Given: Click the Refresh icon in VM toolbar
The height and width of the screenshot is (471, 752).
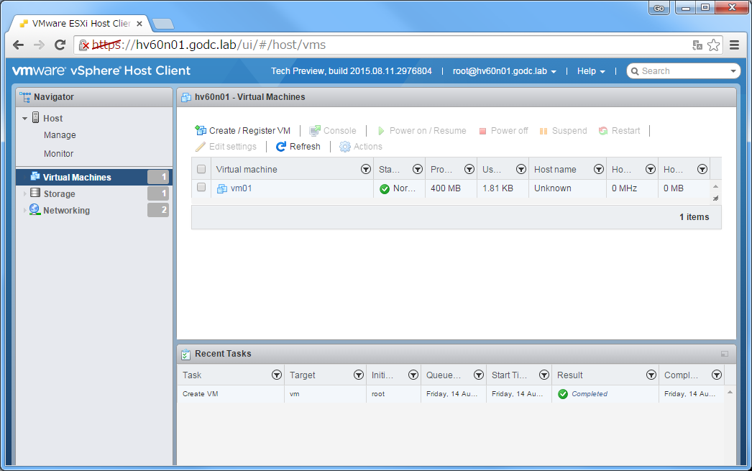Looking at the screenshot, I should click(281, 146).
